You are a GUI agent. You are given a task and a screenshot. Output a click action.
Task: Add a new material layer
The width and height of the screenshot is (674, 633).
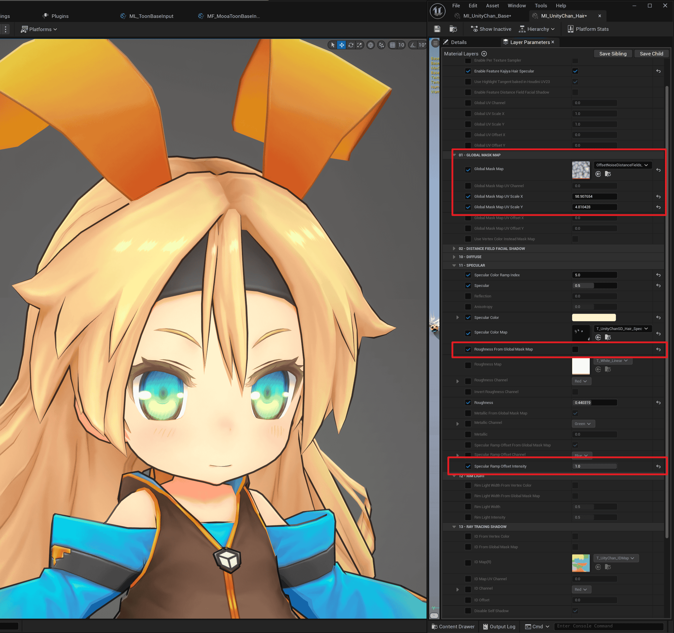[x=484, y=53]
